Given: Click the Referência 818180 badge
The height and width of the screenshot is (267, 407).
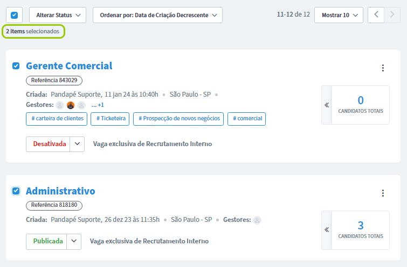Looking at the screenshot, I should tap(54, 205).
